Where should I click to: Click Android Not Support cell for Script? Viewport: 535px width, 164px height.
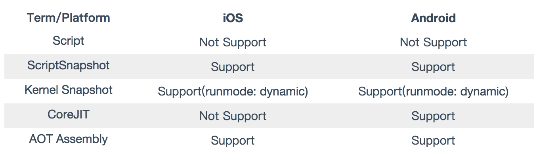pyautogui.click(x=433, y=42)
